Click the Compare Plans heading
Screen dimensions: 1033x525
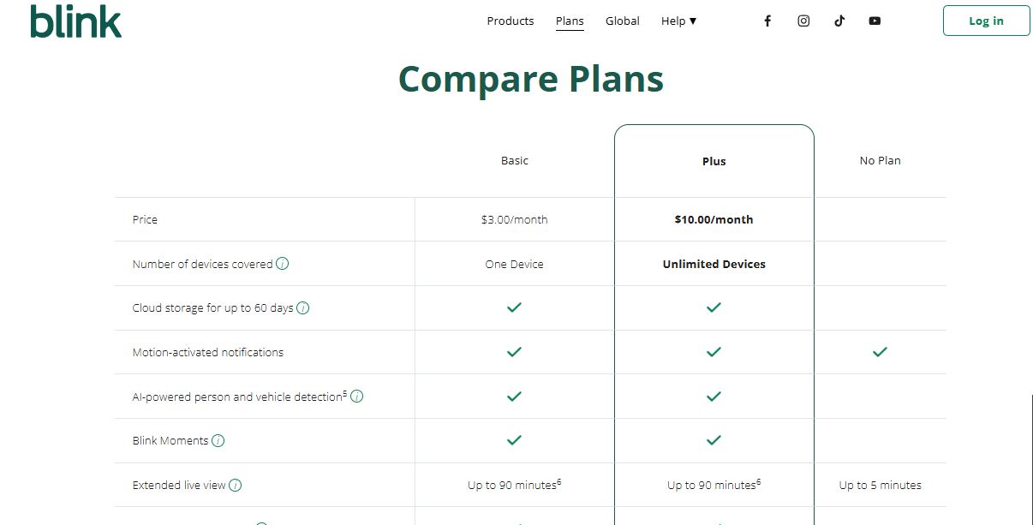531,79
